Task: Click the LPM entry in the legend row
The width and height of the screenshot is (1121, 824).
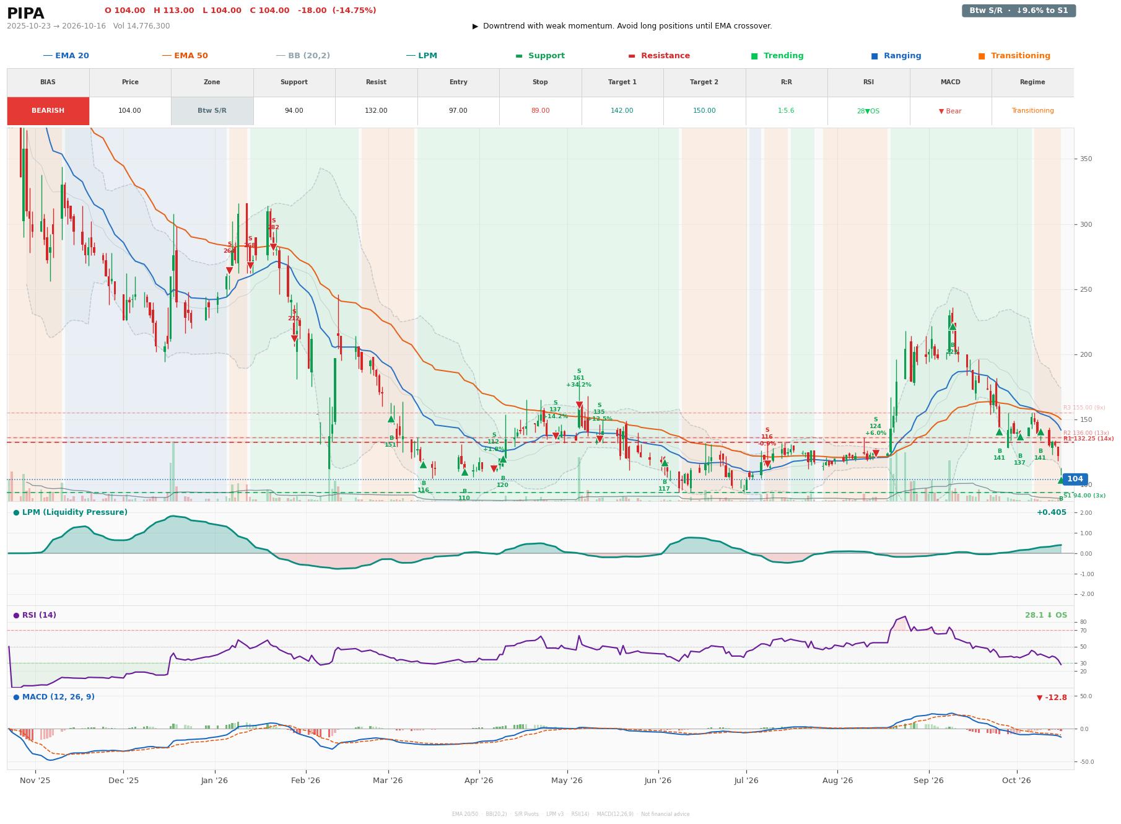Action: (421, 56)
